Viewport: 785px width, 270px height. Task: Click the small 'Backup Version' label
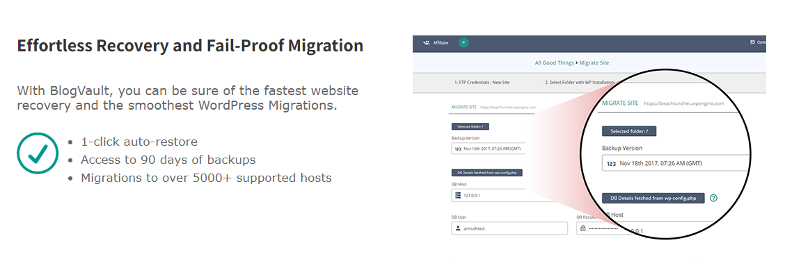point(466,137)
